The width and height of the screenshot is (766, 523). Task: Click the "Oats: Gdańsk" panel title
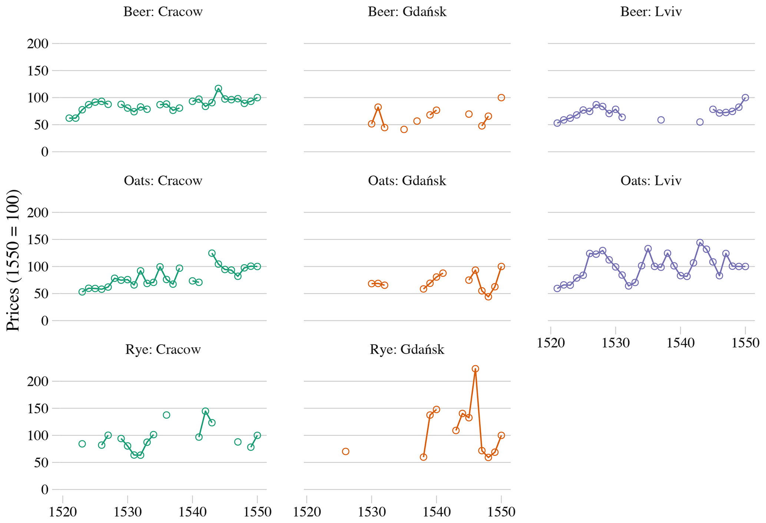pyautogui.click(x=407, y=181)
